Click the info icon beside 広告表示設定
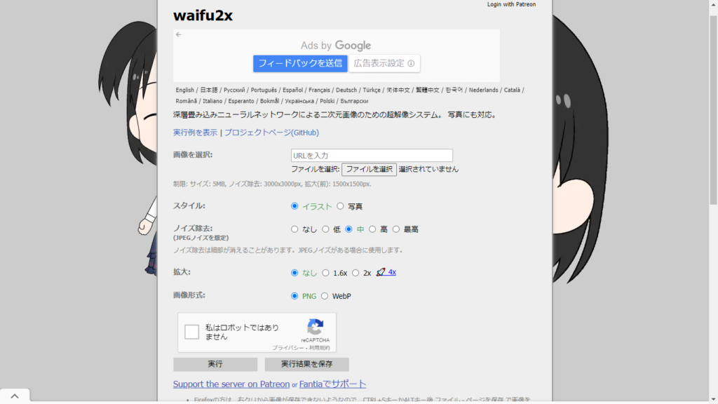Viewport: 718px width, 404px height. tap(411, 64)
